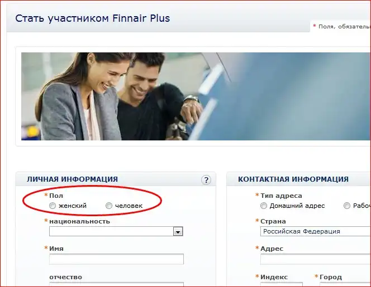Select the человек radio button
Viewport: 371px width, 287px height.
coord(109,206)
